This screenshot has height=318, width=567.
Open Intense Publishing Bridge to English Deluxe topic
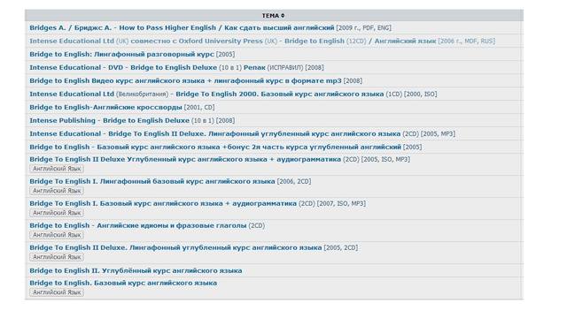click(109, 120)
